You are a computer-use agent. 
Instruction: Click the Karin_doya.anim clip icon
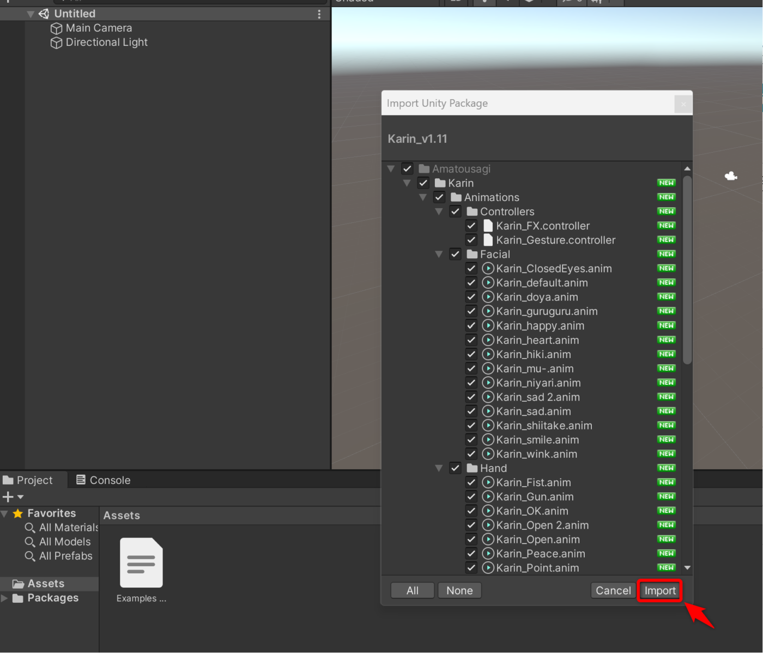pos(488,297)
